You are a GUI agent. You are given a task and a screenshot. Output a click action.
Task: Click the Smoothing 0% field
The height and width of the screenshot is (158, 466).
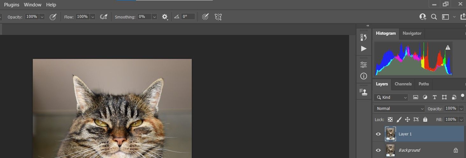[x=144, y=17]
